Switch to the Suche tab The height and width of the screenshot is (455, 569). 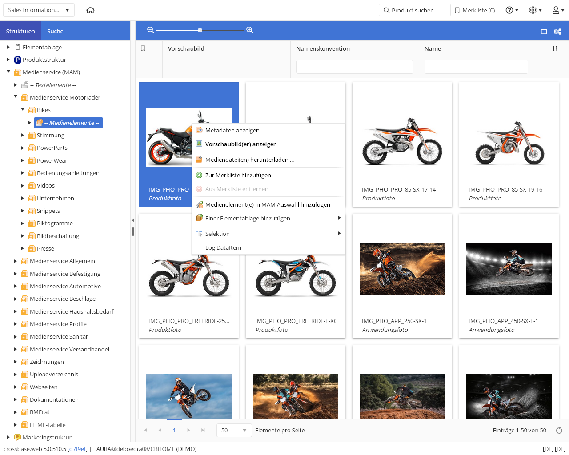tap(55, 31)
